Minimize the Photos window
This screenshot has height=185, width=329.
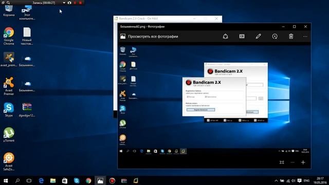click(x=283, y=27)
